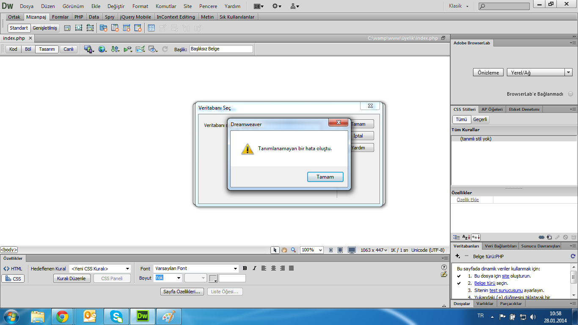The image size is (578, 325).
Task: Click the Table insert icon
Action: (151, 28)
